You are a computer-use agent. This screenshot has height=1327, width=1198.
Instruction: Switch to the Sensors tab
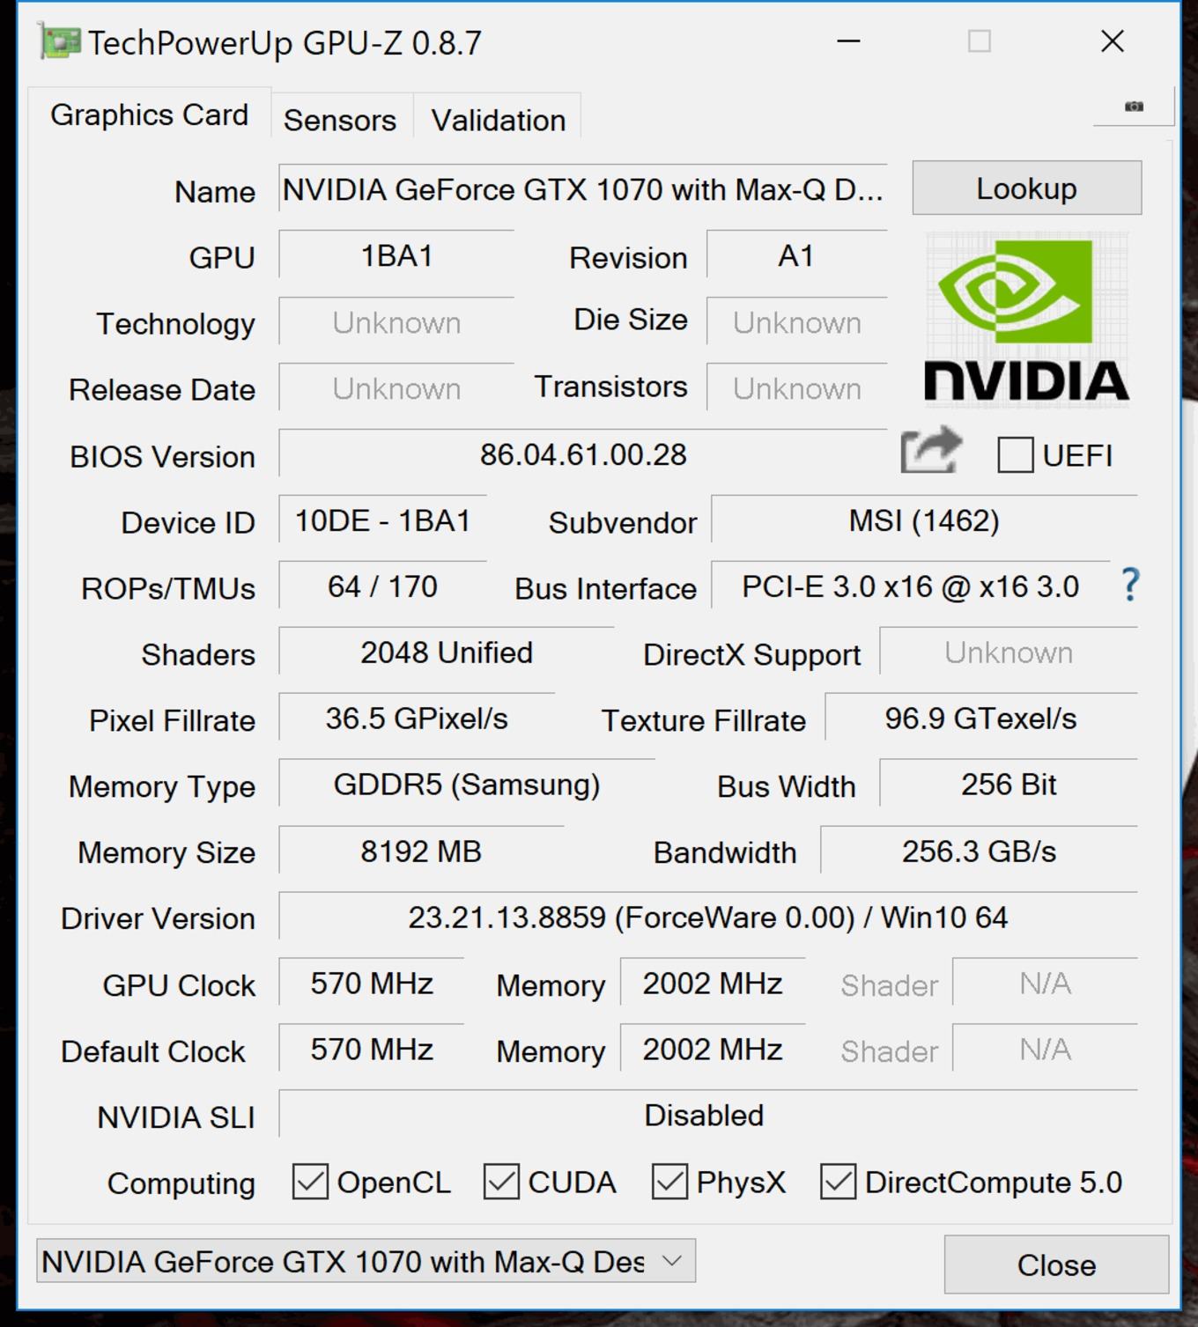point(340,120)
